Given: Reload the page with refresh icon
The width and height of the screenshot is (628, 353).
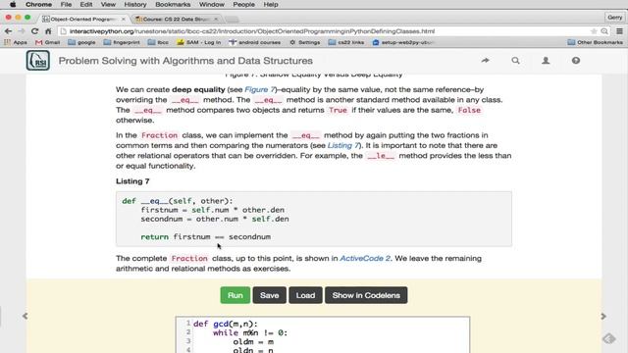Looking at the screenshot, I should click(35, 31).
